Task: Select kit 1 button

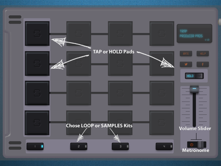Action: (x=35, y=146)
